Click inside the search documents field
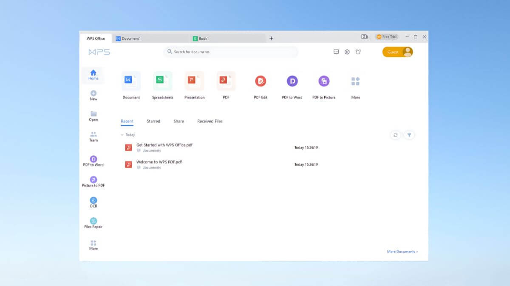Viewport: 510px width, 286px height. coord(231,52)
